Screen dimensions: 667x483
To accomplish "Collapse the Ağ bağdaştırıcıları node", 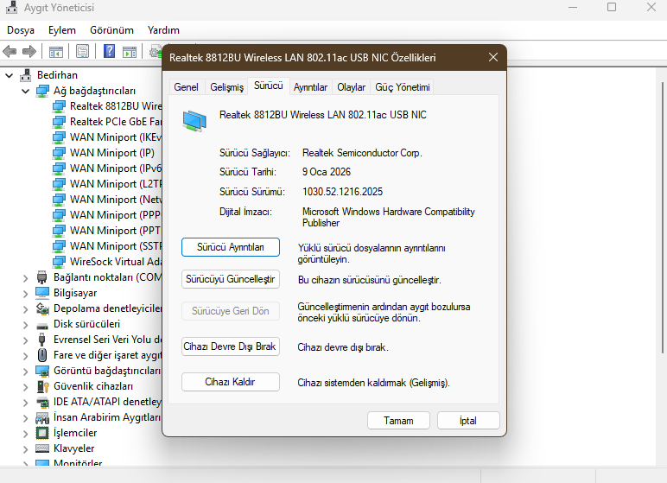I will 26,91.
